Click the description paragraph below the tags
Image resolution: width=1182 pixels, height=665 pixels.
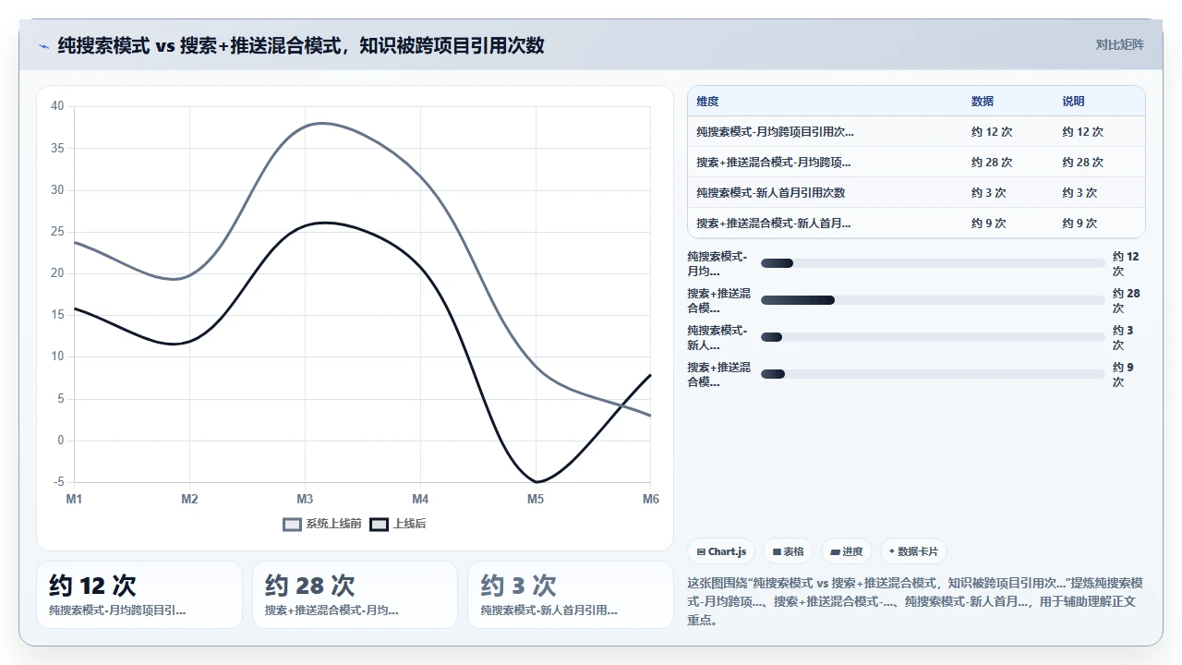tap(916, 601)
